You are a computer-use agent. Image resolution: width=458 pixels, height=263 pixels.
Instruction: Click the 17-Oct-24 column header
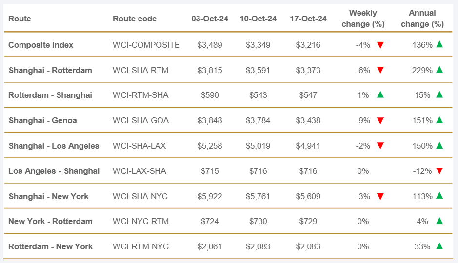pos(308,19)
